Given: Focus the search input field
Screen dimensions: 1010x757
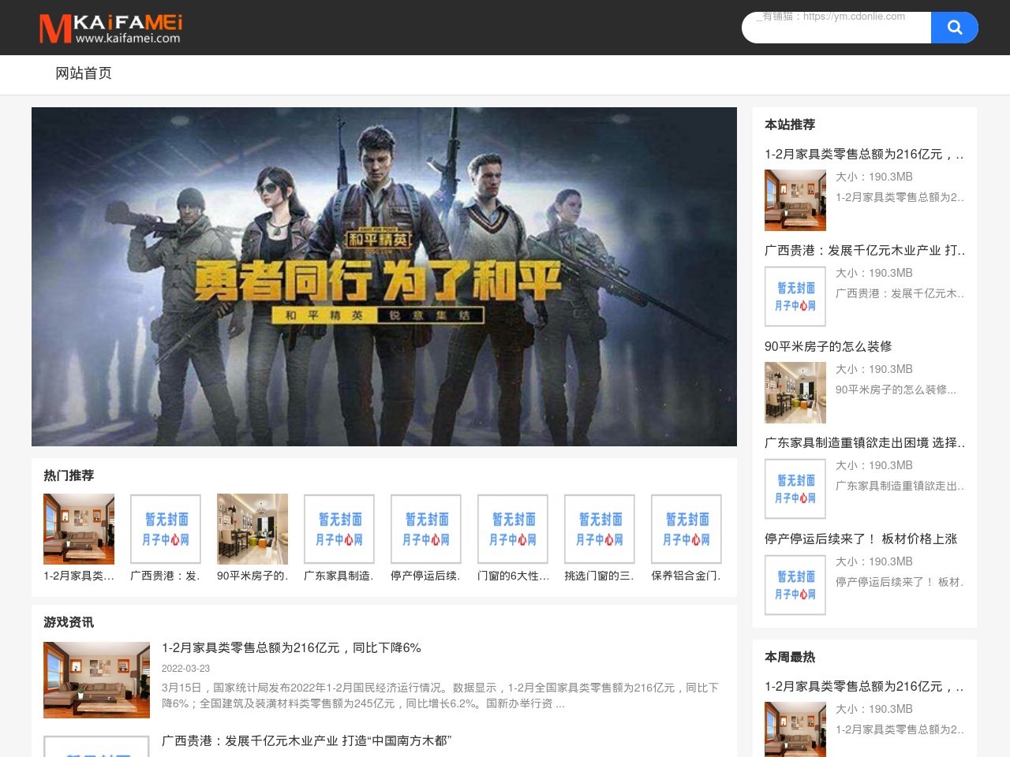Looking at the screenshot, I should point(836,28).
